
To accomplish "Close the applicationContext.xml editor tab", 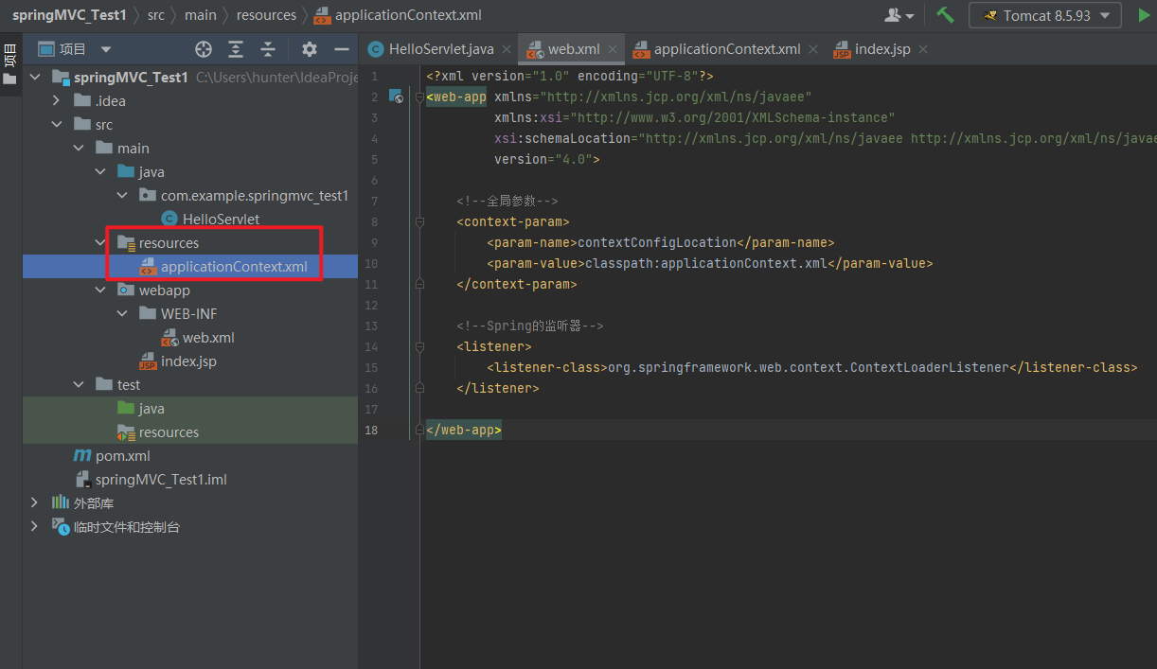I will coord(813,49).
